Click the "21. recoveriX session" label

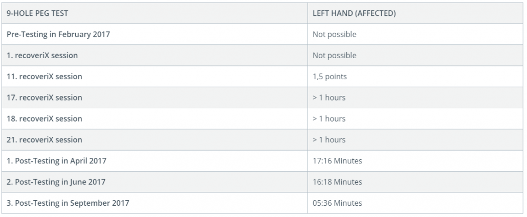(x=45, y=139)
